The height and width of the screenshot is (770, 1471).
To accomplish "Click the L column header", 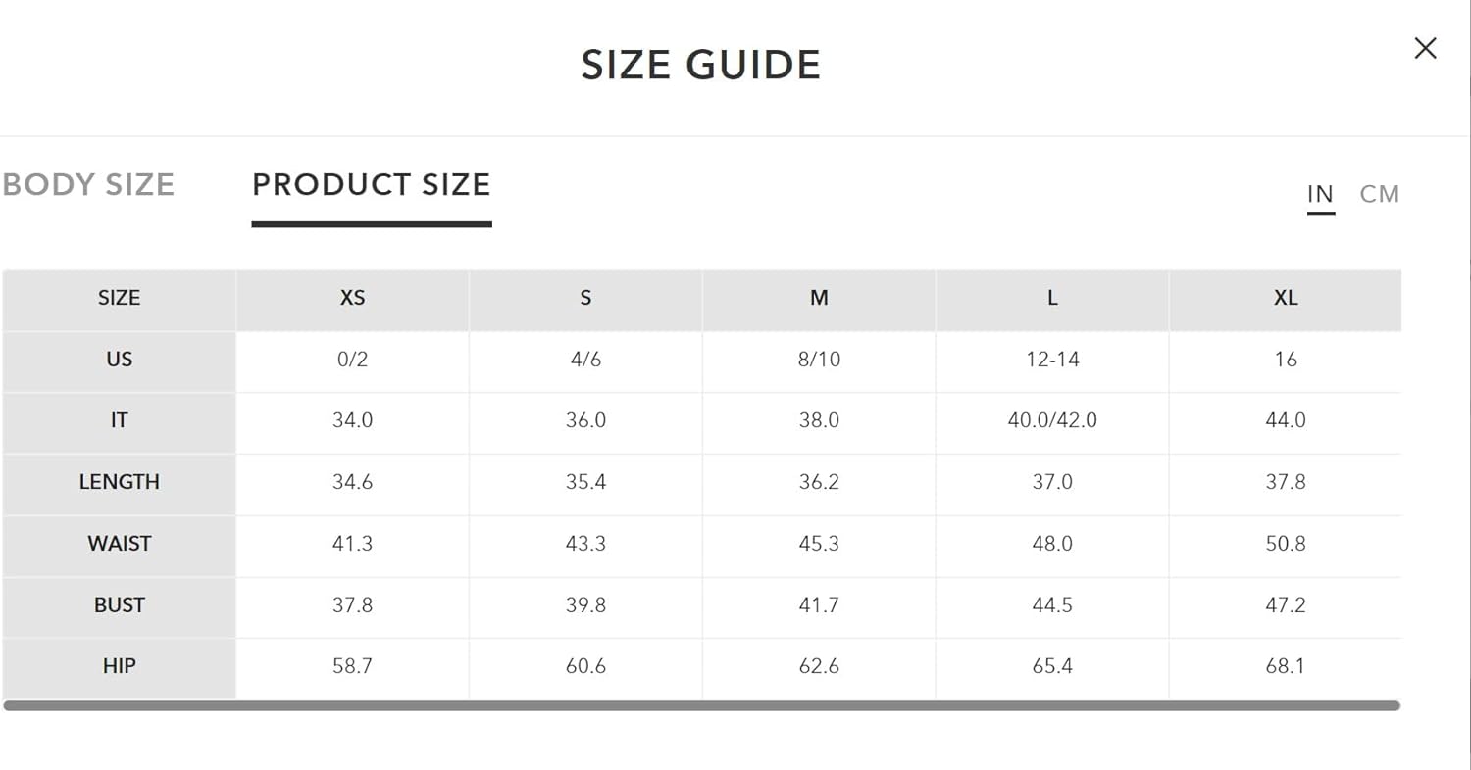I will point(1052,298).
